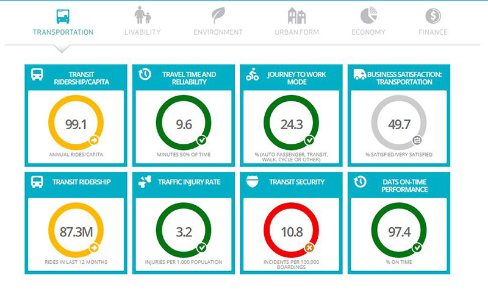Select the leaf icon above Environment
Image resolution: width=488 pixels, height=301 pixels.
click(x=218, y=15)
